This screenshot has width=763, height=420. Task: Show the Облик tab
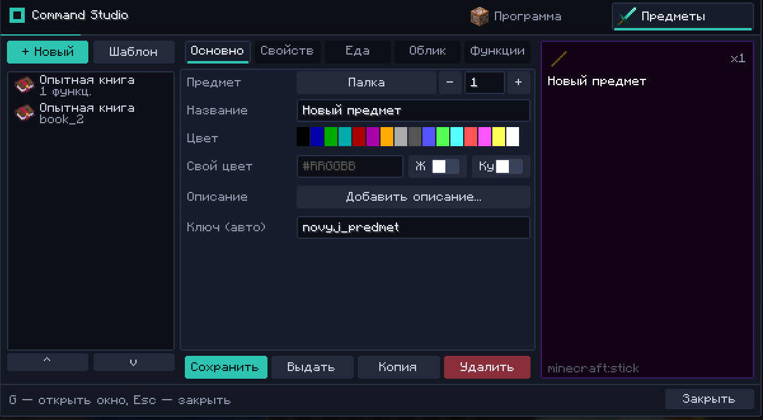coord(427,51)
